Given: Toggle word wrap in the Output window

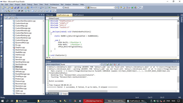Looking at the screenshot, I should (x=118, y=64).
